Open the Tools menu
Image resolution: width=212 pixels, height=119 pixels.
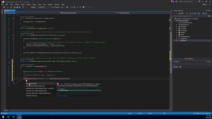(39, 4)
